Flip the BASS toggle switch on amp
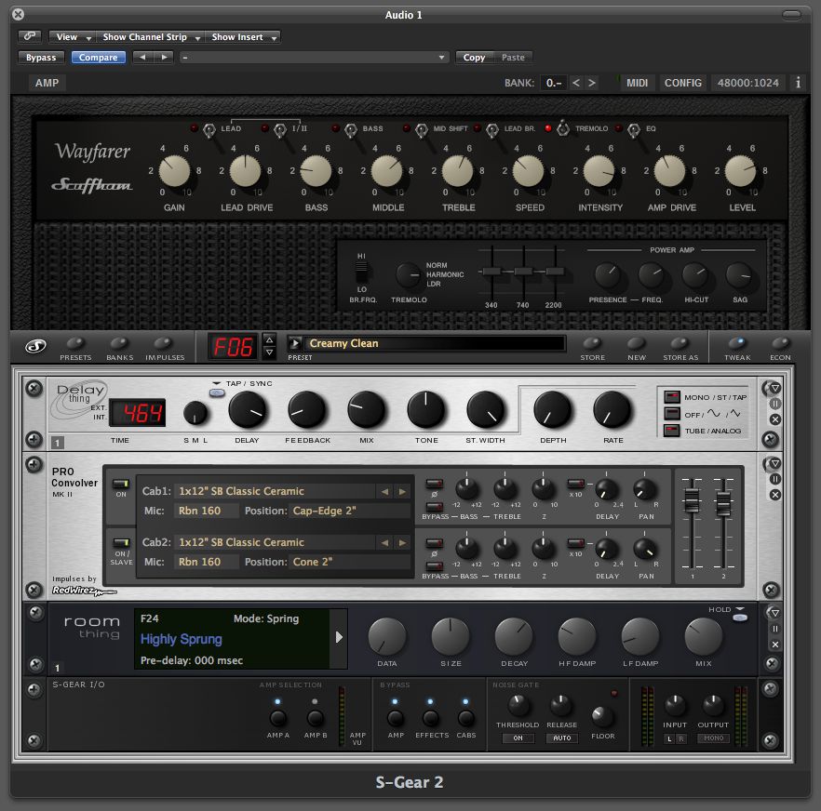 click(x=351, y=130)
